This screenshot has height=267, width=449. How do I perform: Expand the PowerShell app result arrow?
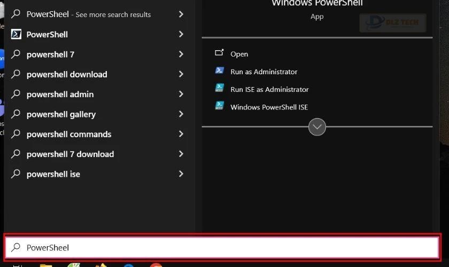[181, 34]
